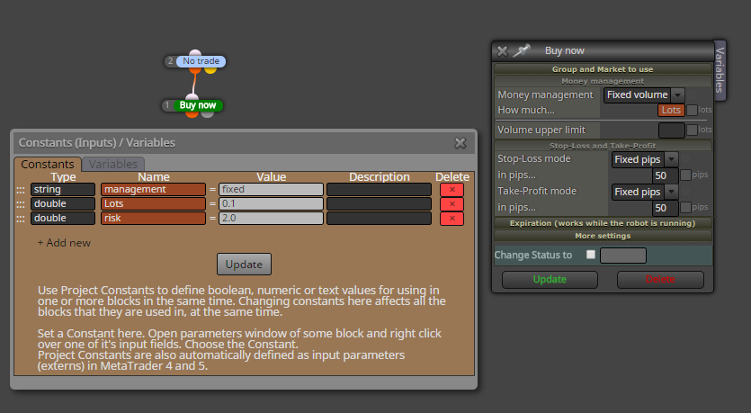
Task: Click red Delete in Buy now panel
Action: pyautogui.click(x=660, y=279)
